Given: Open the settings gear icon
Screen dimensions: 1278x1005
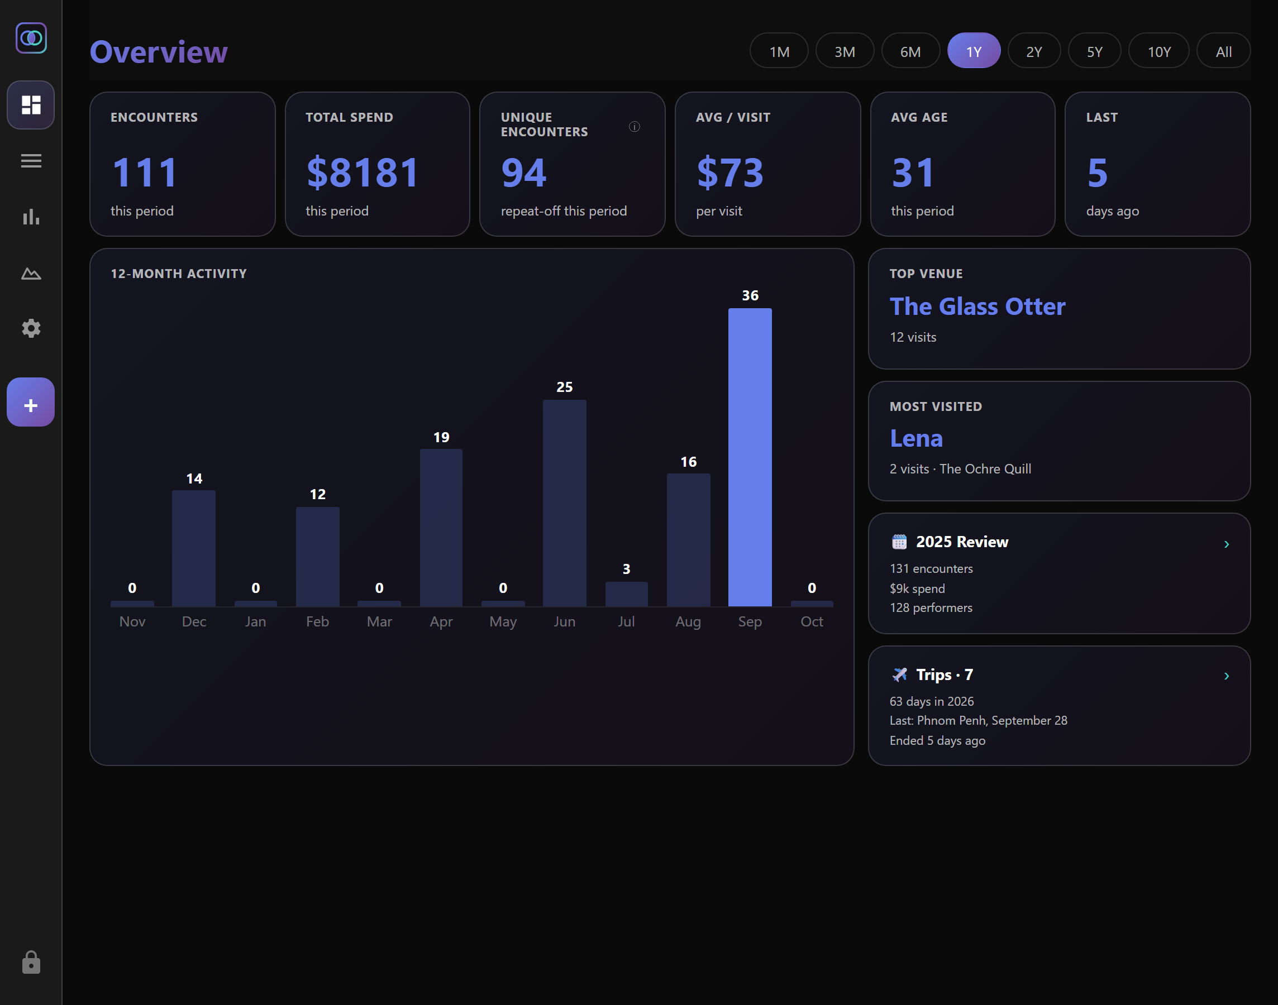Looking at the screenshot, I should (x=31, y=328).
